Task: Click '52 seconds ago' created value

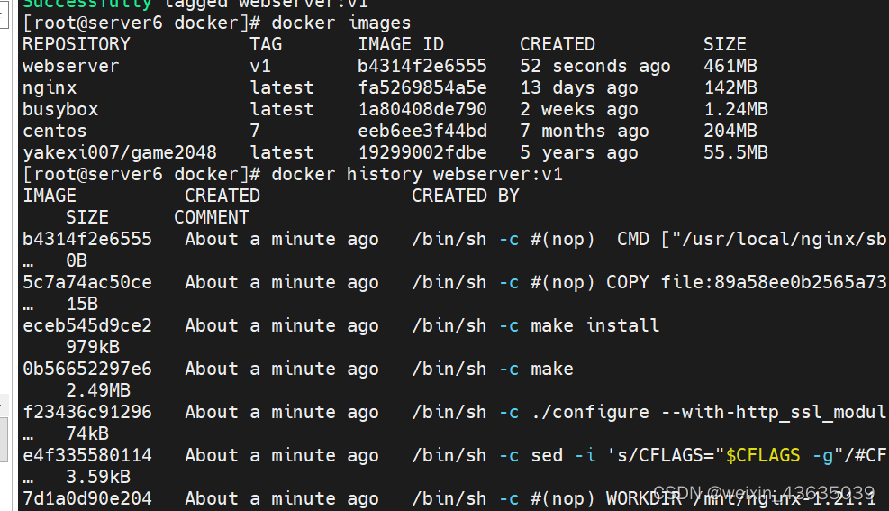Action: coord(595,66)
